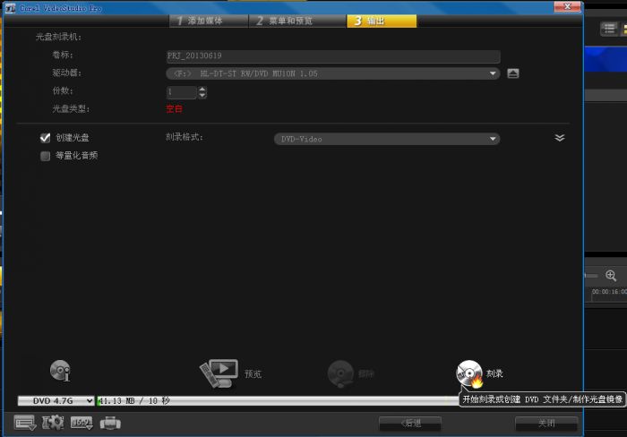
Task: Select step 3 输出 tab
Action: pyautogui.click(x=382, y=21)
